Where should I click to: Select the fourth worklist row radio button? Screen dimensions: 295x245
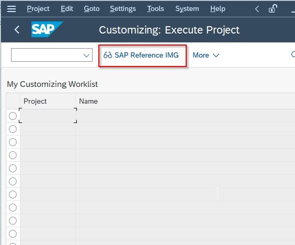coord(13,155)
